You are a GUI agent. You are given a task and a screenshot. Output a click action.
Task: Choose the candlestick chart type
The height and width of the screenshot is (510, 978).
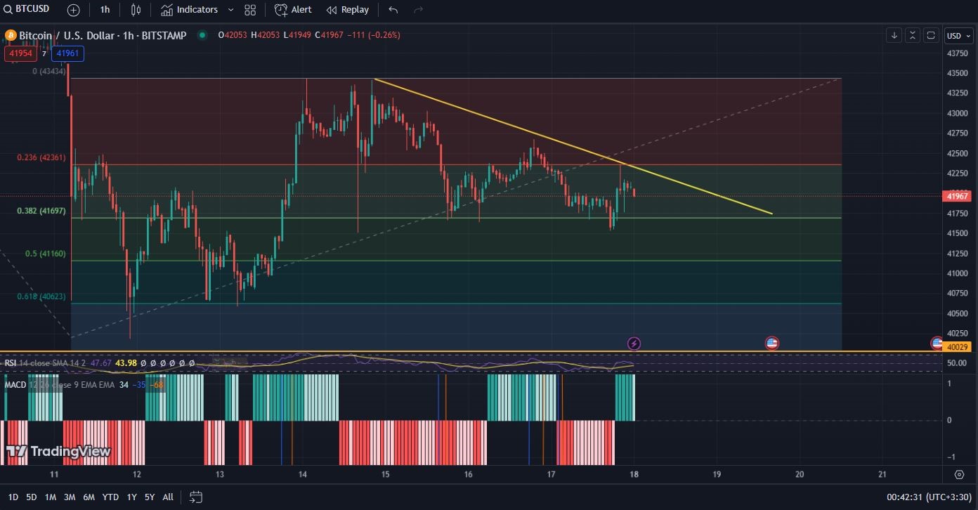pyautogui.click(x=136, y=10)
